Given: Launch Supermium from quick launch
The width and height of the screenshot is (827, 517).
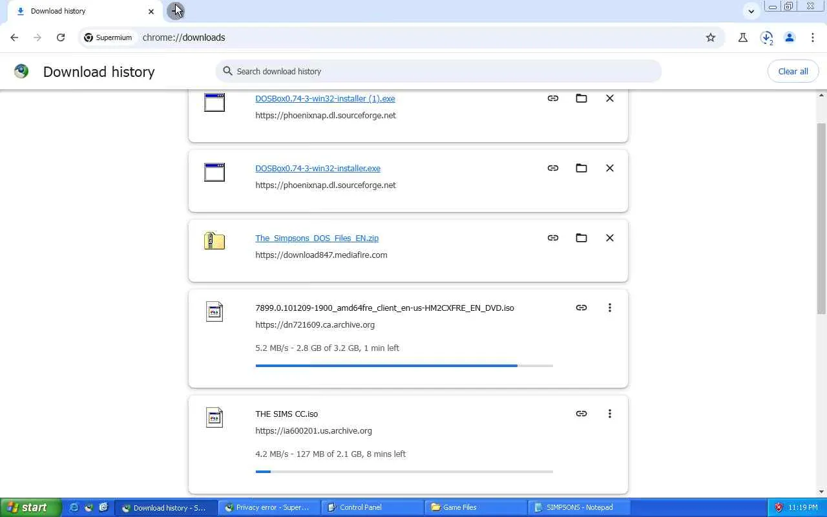Looking at the screenshot, I should coord(89,507).
